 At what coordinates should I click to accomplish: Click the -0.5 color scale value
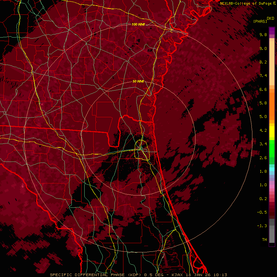coord(262,212)
